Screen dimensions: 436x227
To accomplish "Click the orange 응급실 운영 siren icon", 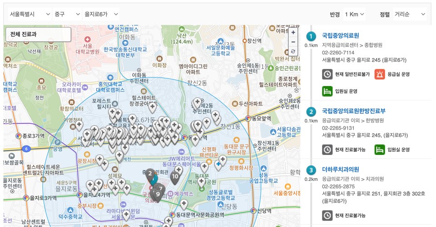I will point(380,74).
